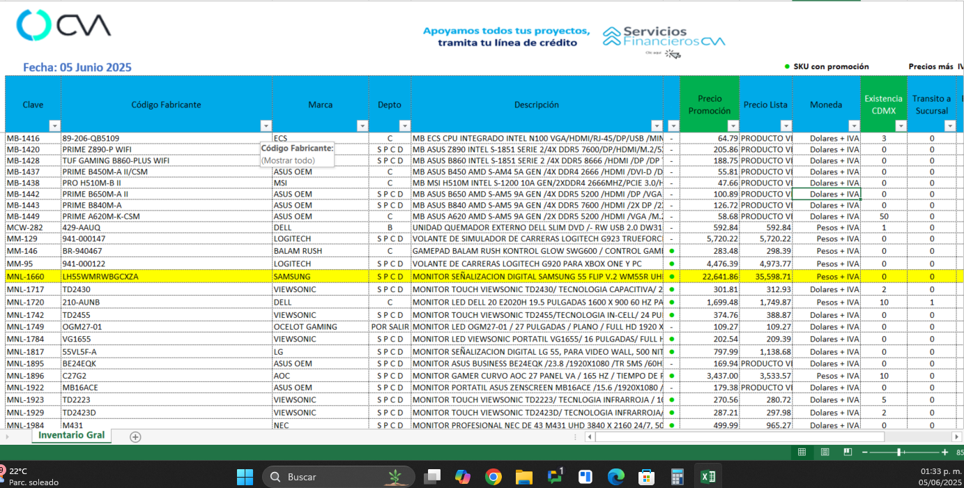The image size is (964, 488).
Task: Open the Marca column filter dropdown
Action: (362, 125)
